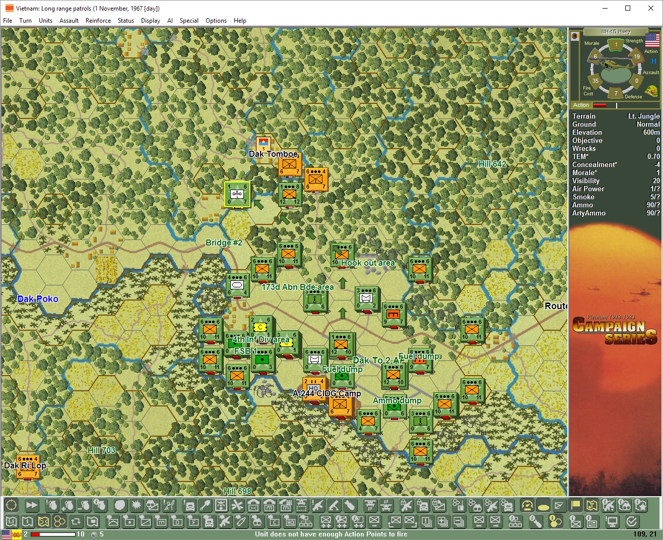Select the highlighted helicopter unit counter
Image resolution: width=663 pixels, height=540 pixels.
point(237,194)
